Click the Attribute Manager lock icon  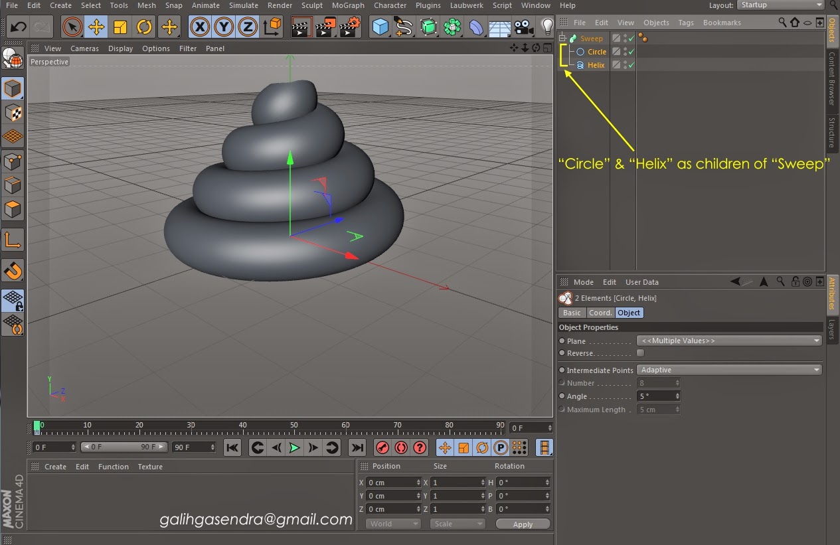coord(795,282)
